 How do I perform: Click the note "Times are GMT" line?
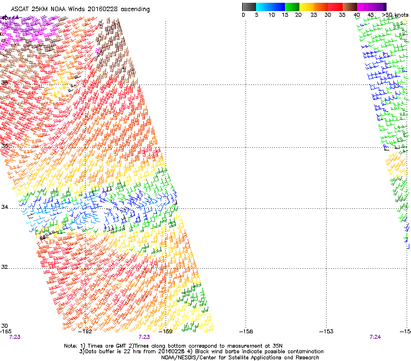tap(173, 346)
